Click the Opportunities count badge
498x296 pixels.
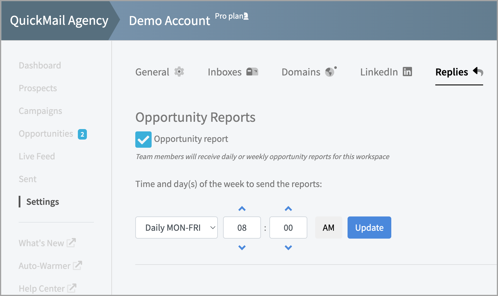coord(82,134)
